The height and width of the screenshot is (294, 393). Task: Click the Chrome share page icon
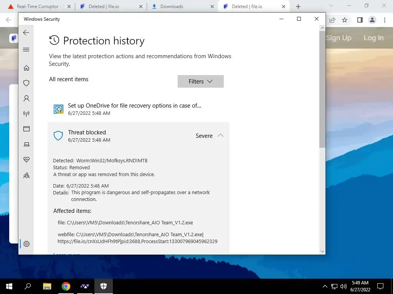(332, 20)
